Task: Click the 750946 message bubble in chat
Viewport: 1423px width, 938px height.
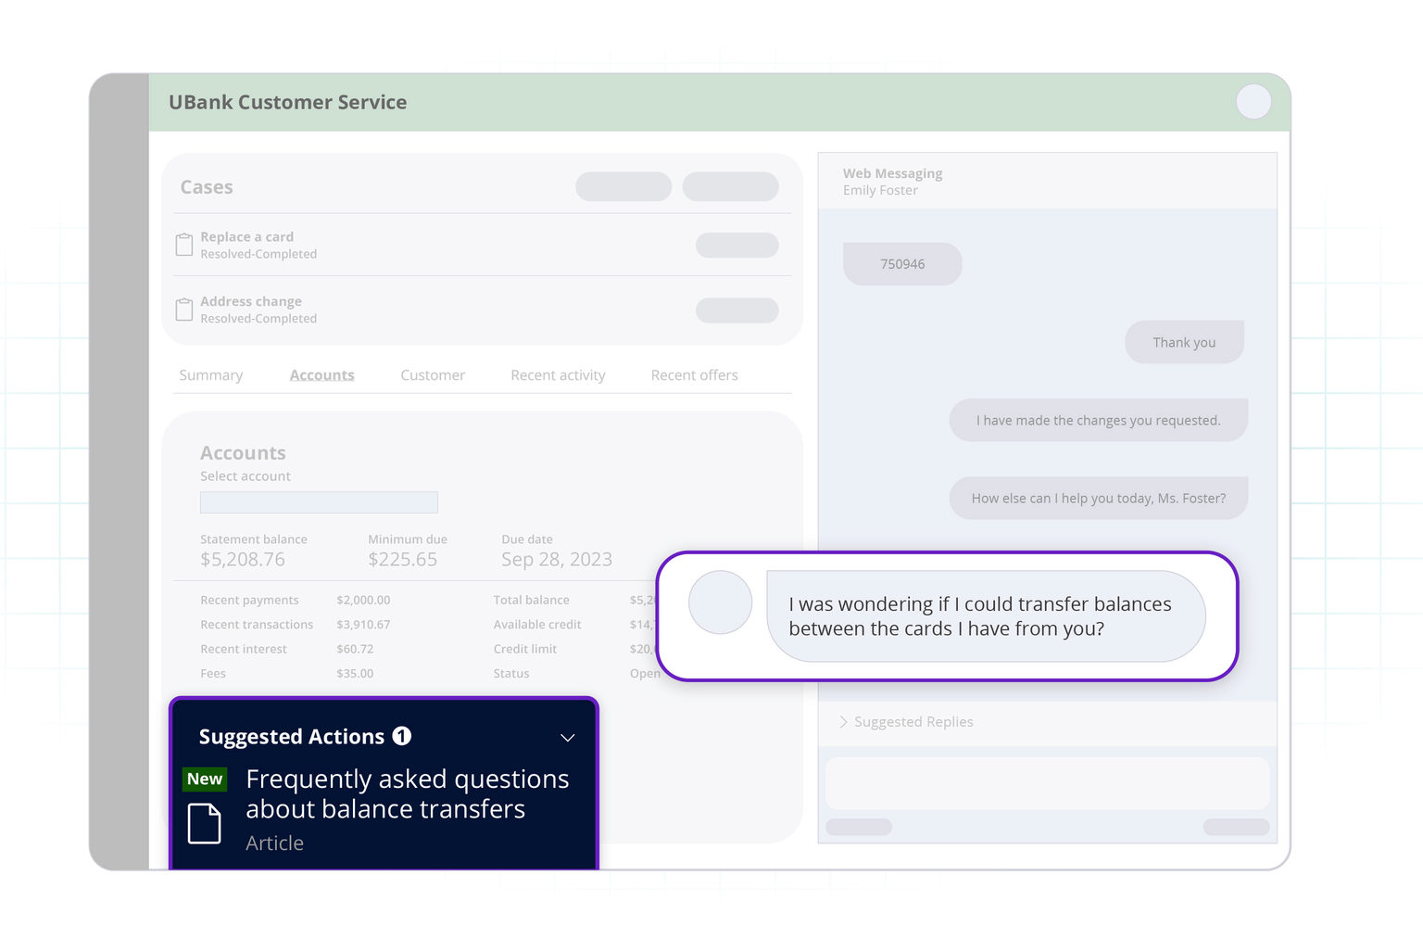Action: [902, 263]
